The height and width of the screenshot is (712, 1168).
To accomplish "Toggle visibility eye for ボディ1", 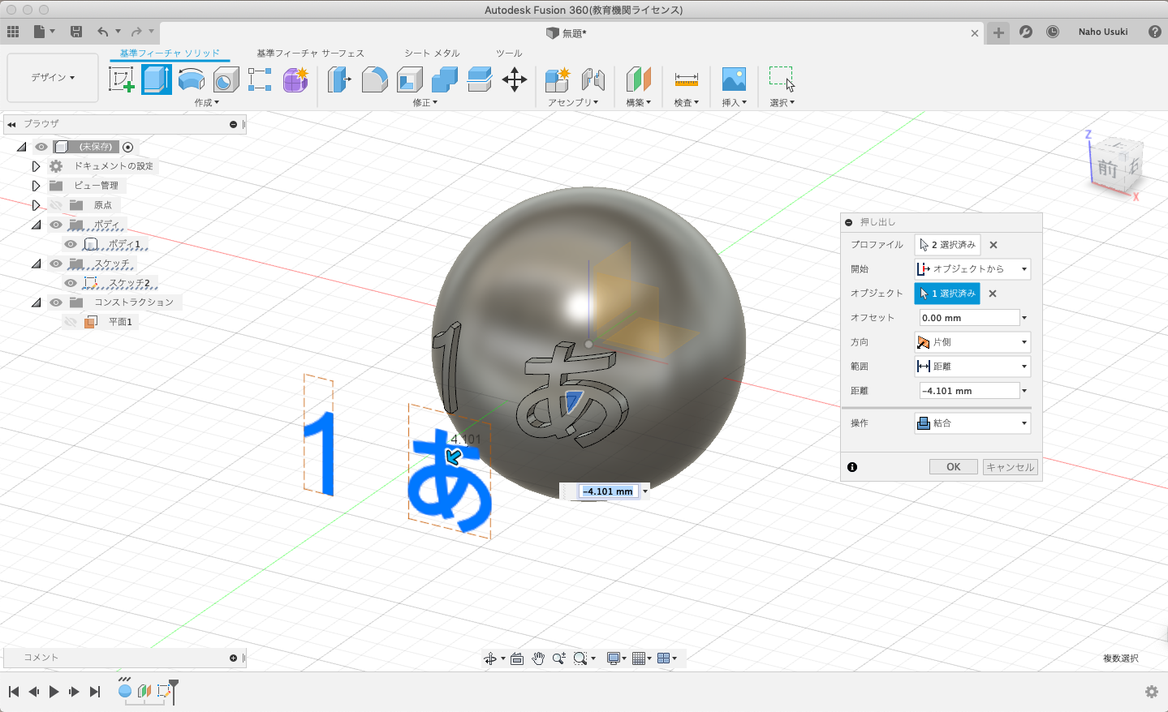I will (71, 244).
